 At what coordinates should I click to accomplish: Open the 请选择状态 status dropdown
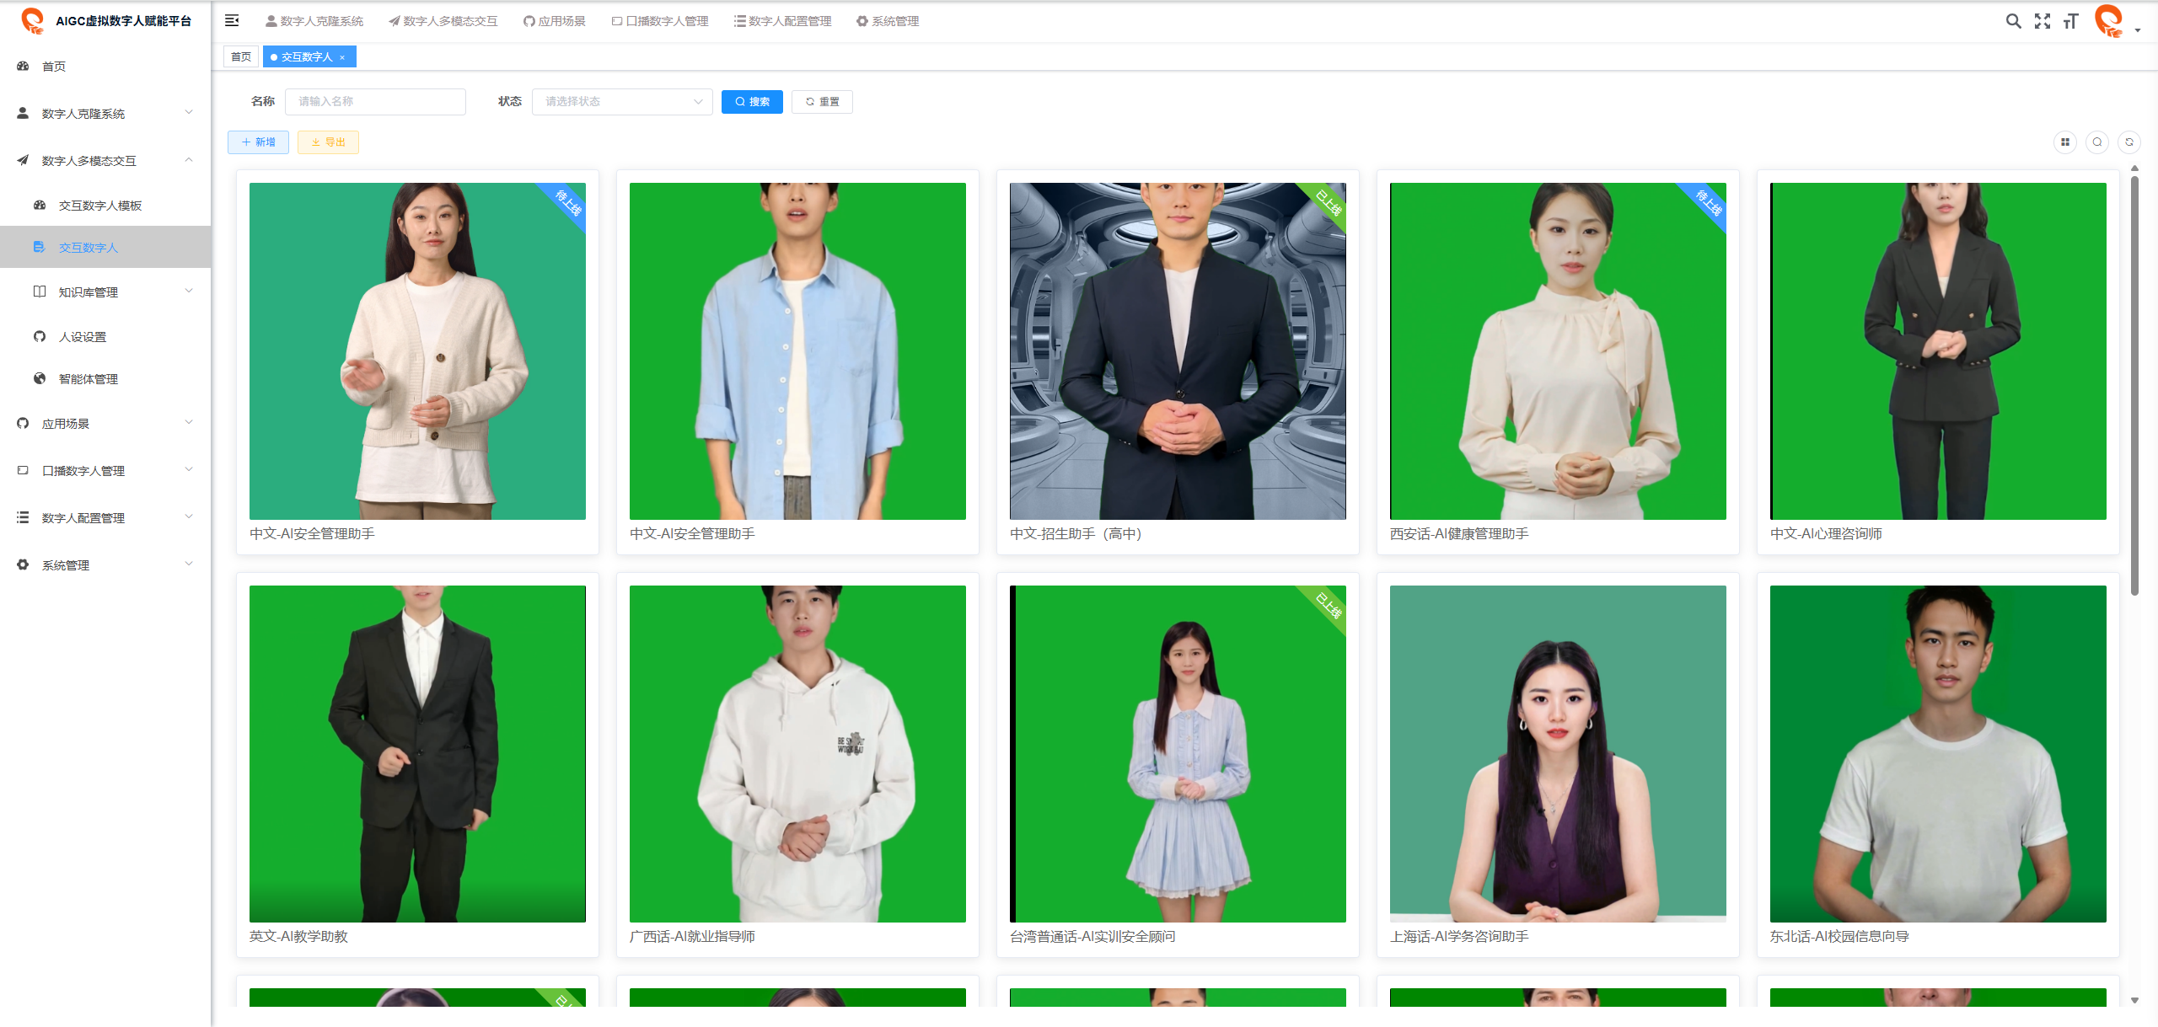pyautogui.click(x=622, y=102)
